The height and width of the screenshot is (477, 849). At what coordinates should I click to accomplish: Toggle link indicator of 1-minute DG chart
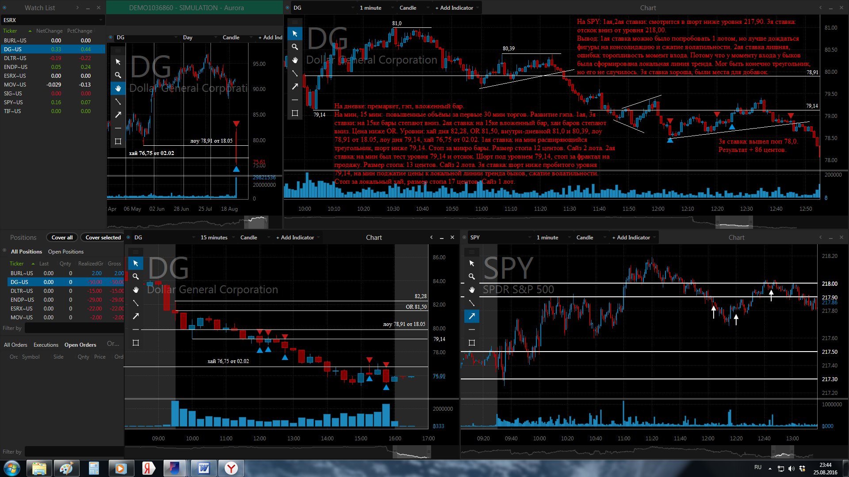point(287,8)
